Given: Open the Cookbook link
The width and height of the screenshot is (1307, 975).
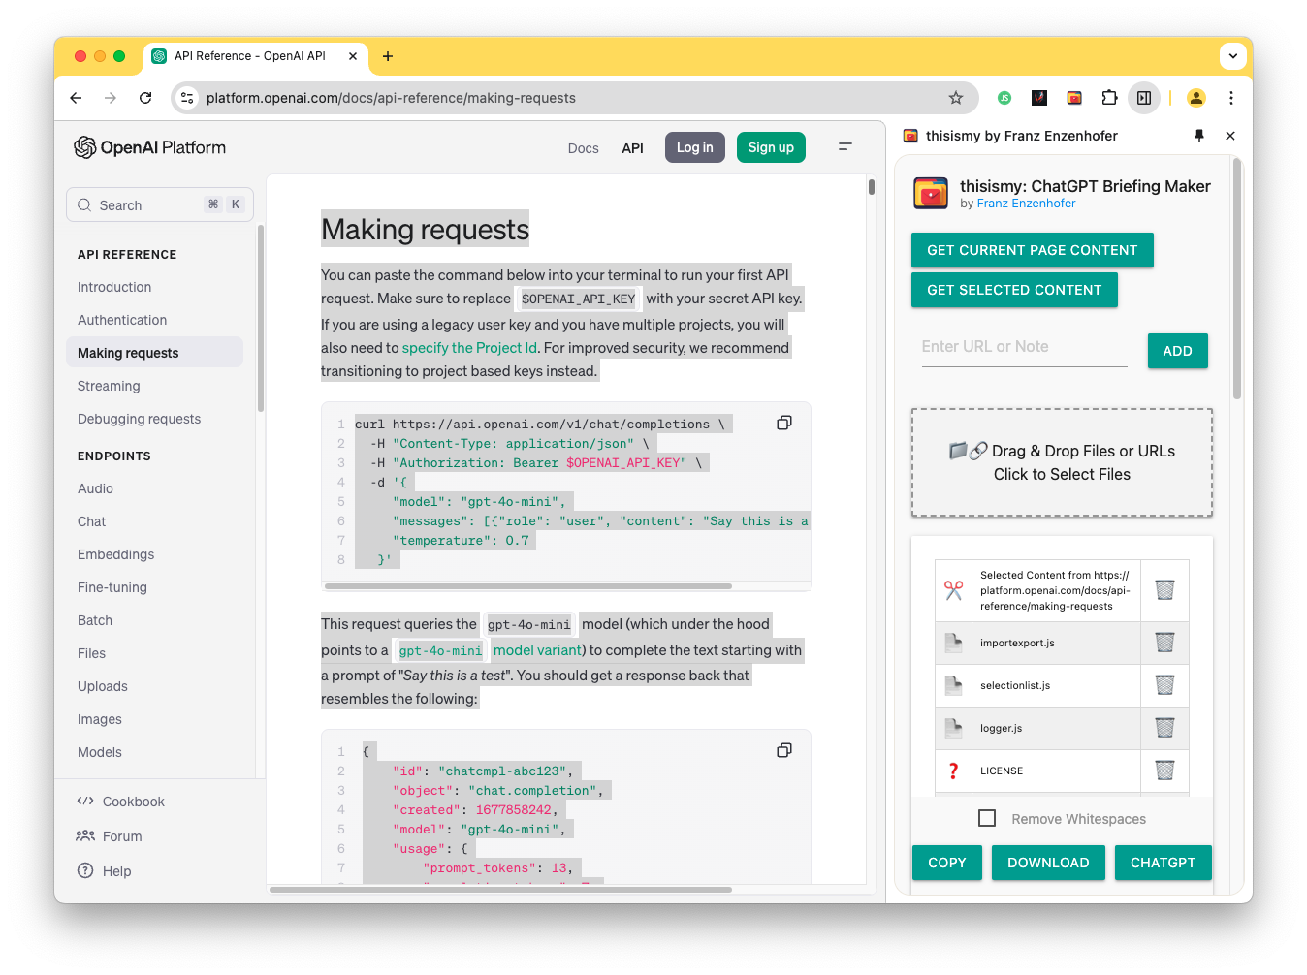Looking at the screenshot, I should (121, 802).
